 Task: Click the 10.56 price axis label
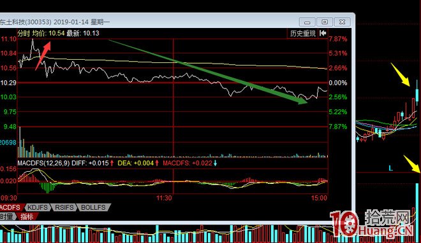(x=8, y=68)
